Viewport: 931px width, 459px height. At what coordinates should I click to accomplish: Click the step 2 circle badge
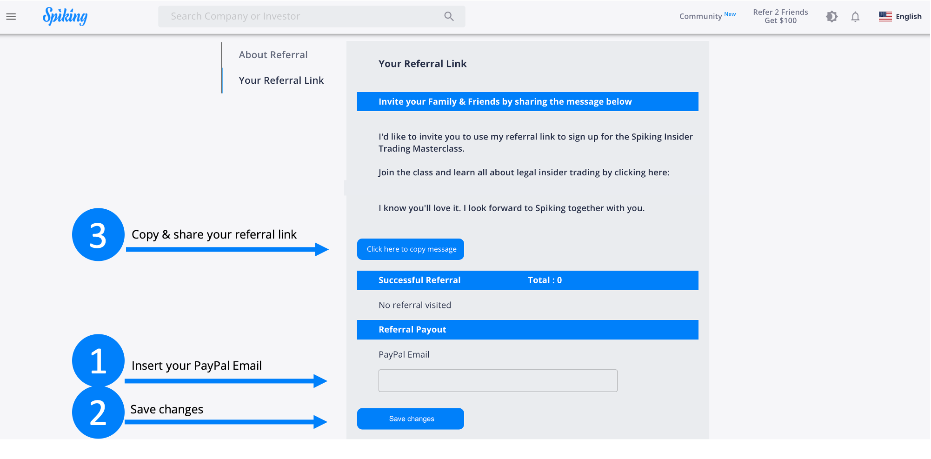[98, 412]
